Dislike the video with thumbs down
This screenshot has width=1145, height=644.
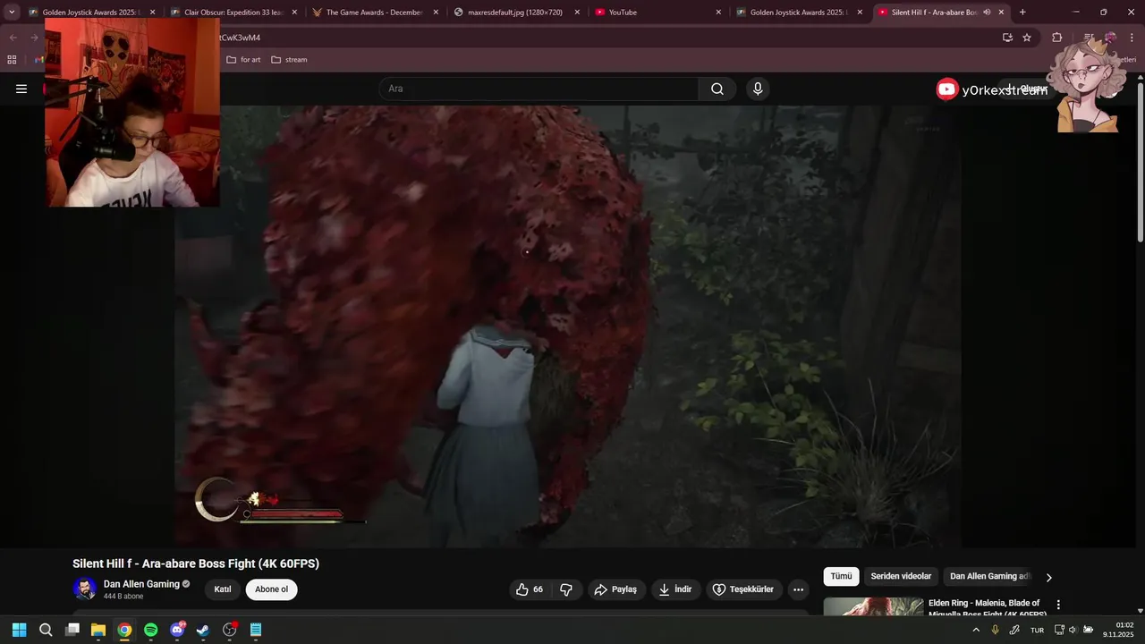pyautogui.click(x=566, y=589)
